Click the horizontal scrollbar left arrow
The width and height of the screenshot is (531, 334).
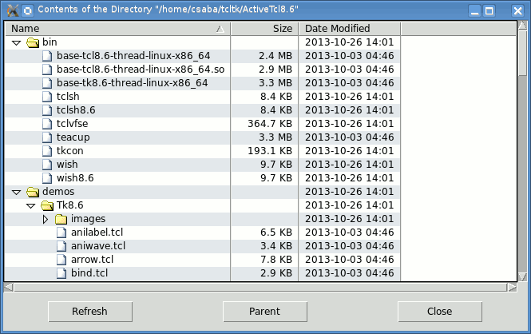pos(9,288)
